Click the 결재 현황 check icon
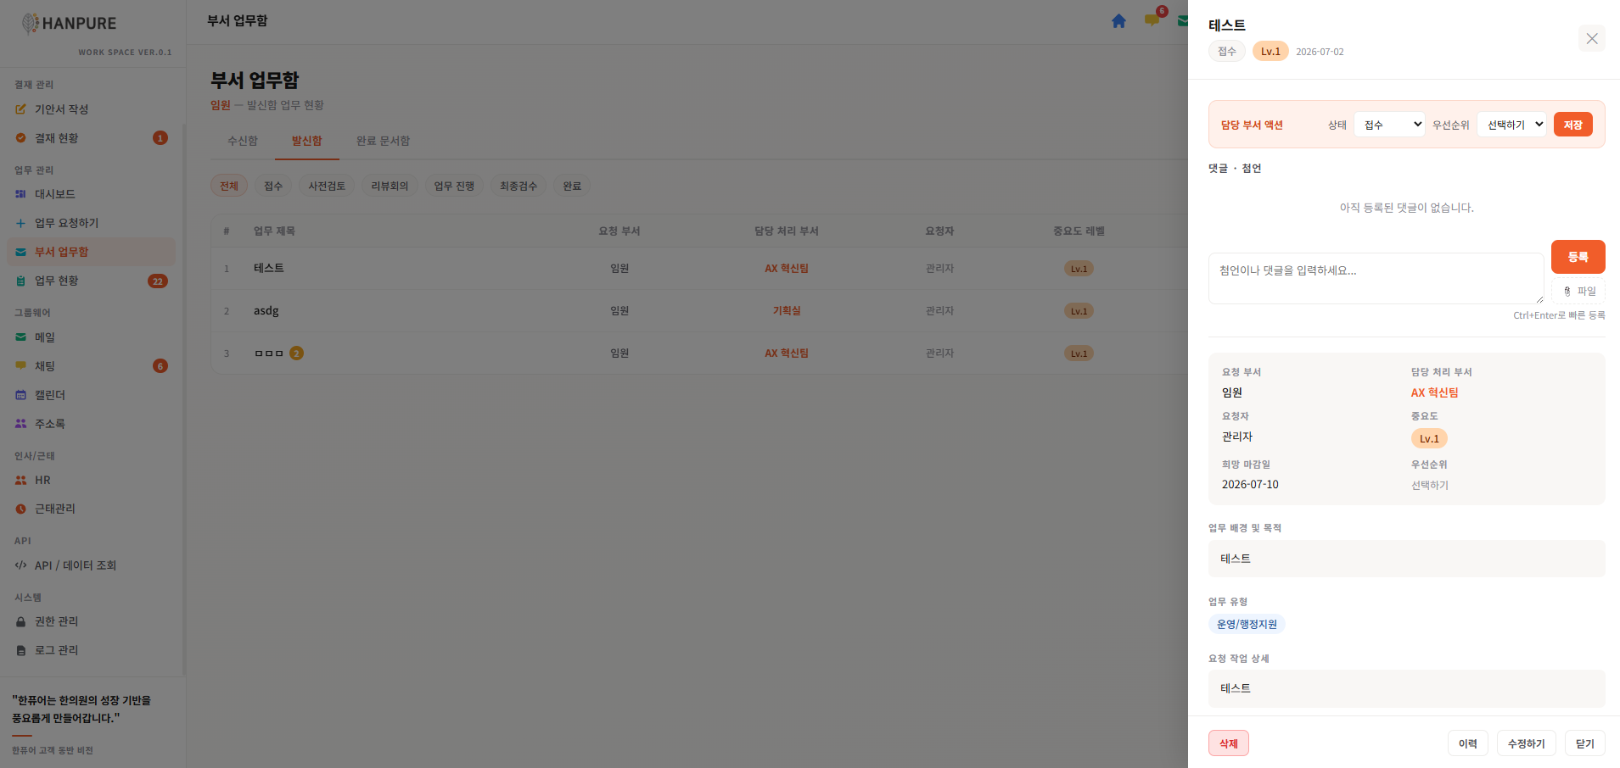Viewport: 1620px width, 768px height. click(20, 138)
